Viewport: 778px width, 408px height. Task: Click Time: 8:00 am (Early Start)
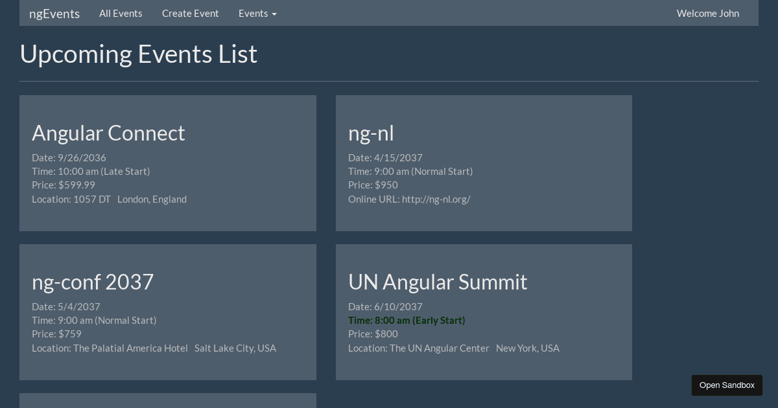coord(407,320)
